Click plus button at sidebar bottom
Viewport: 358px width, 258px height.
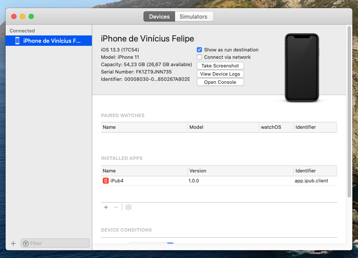(13, 243)
